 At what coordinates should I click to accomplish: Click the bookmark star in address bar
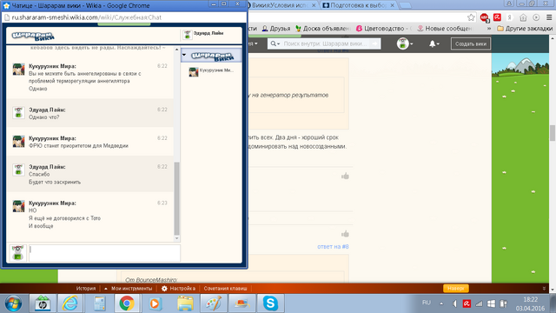click(x=471, y=17)
